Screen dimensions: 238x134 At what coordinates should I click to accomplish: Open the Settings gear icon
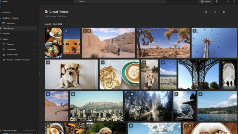tap(217, 1)
